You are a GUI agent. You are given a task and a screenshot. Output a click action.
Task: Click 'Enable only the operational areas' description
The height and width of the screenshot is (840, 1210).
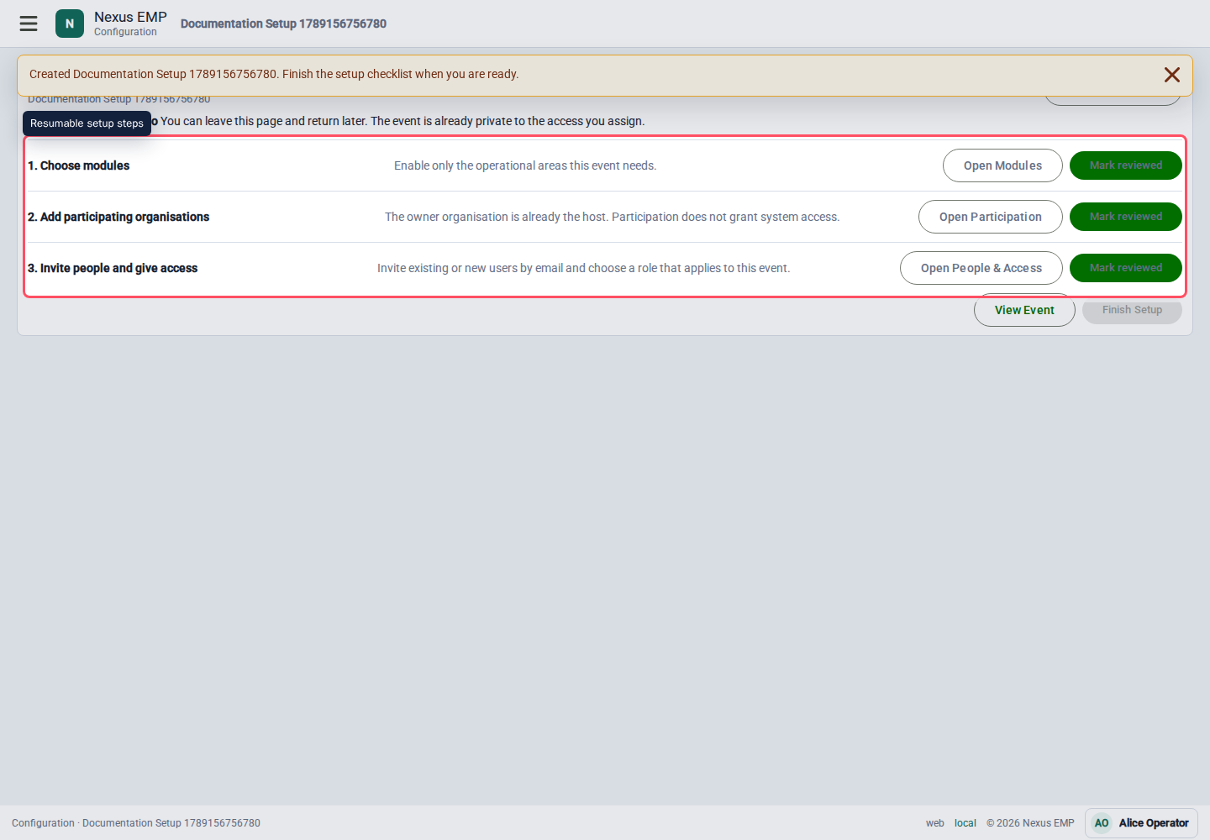click(x=525, y=165)
